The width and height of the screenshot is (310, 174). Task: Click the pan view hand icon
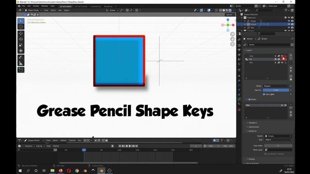(x=232, y=39)
